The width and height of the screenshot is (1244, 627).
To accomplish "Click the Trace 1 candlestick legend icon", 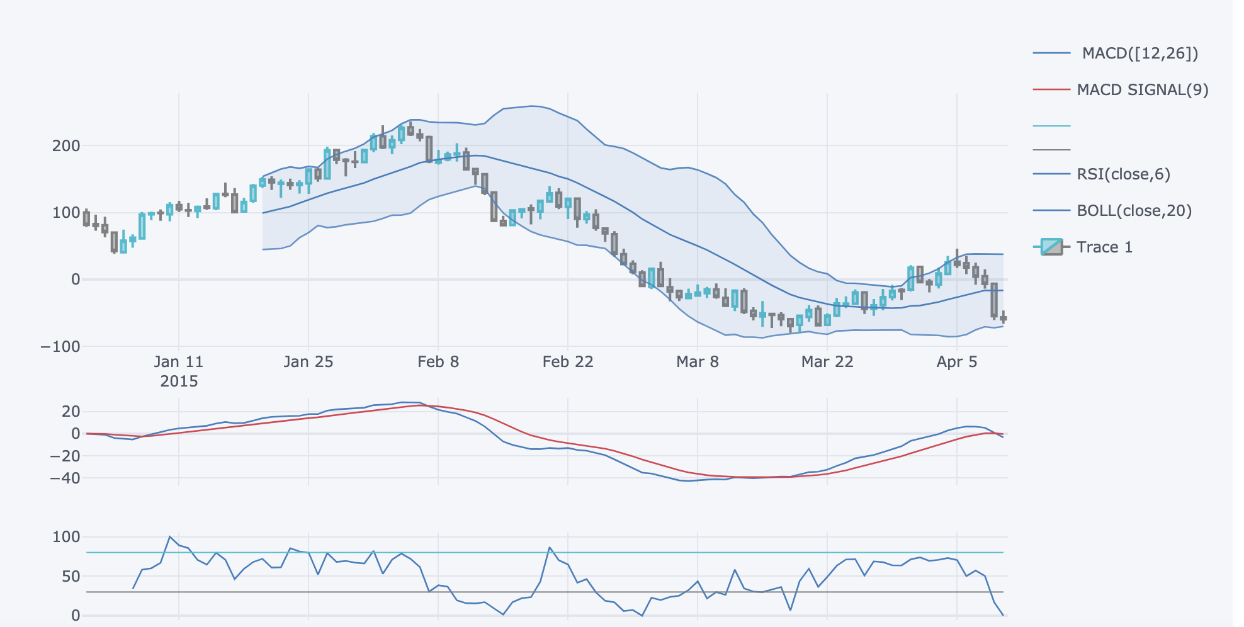I will coord(1051,247).
